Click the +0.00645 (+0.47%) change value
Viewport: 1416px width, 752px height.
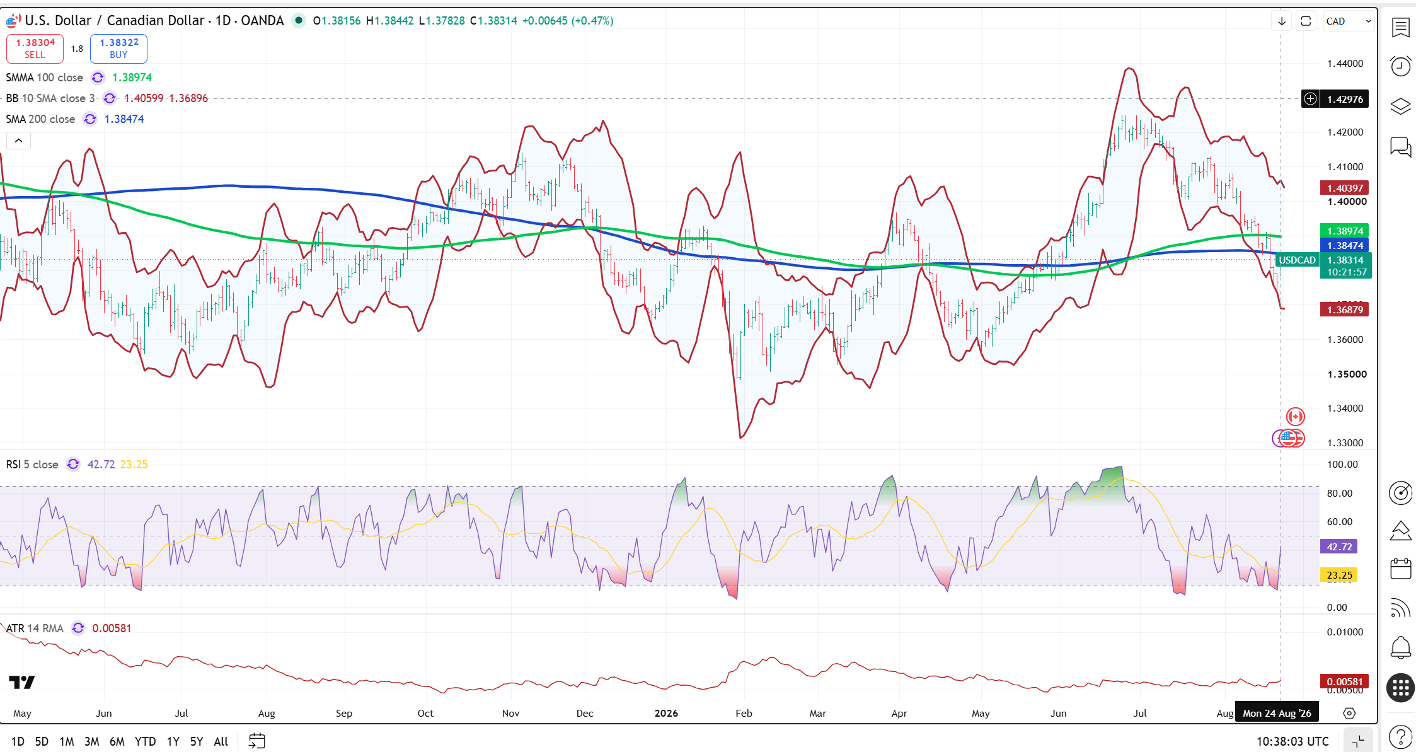[568, 21]
